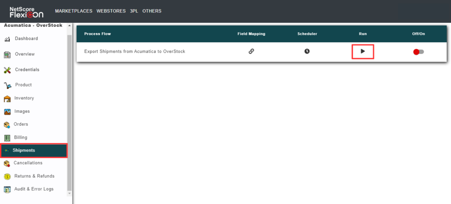
Task: Open the Dashboard sidebar icon
Action: [7, 39]
